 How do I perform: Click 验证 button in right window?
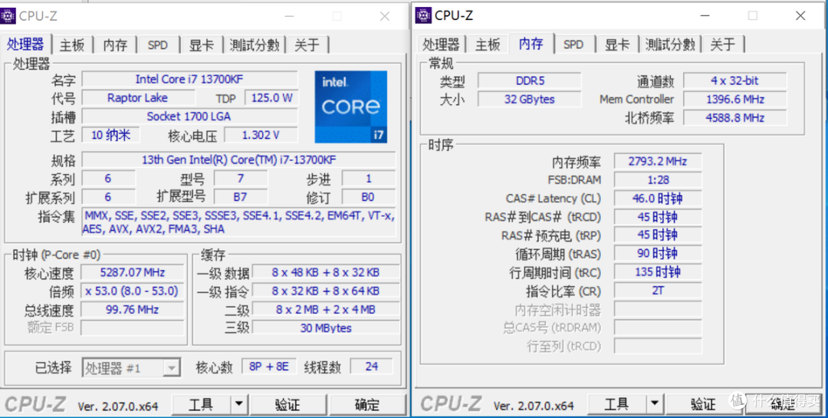tap(703, 405)
